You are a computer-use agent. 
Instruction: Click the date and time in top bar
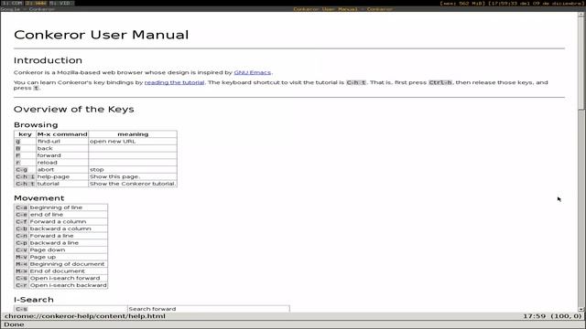coord(536,3)
